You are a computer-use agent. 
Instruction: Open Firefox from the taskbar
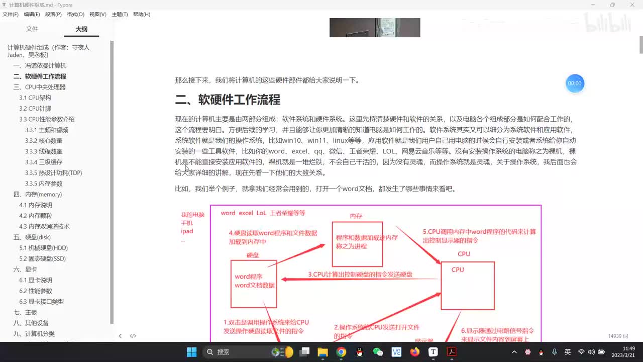point(415,352)
